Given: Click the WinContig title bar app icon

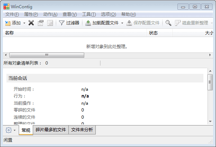Looking at the screenshot, I should point(6,6).
